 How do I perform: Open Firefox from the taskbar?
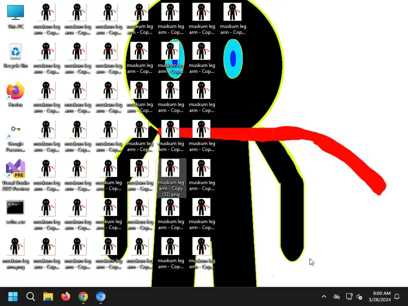click(x=66, y=296)
